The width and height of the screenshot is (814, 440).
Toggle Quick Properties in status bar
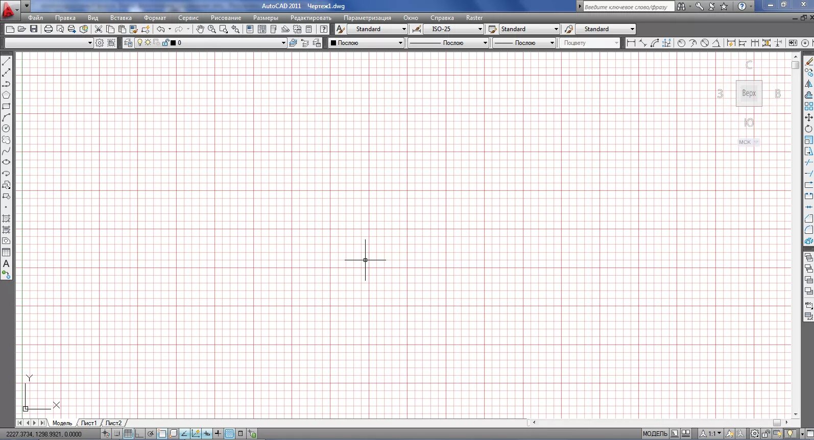(x=241, y=434)
